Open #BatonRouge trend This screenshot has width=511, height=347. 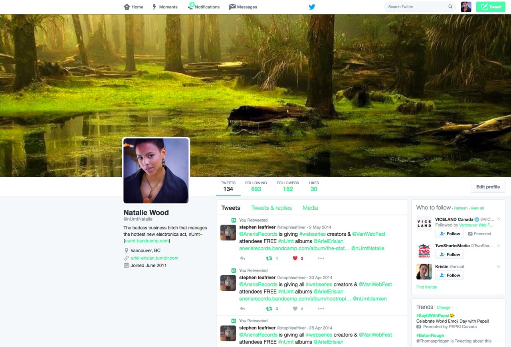430,335
